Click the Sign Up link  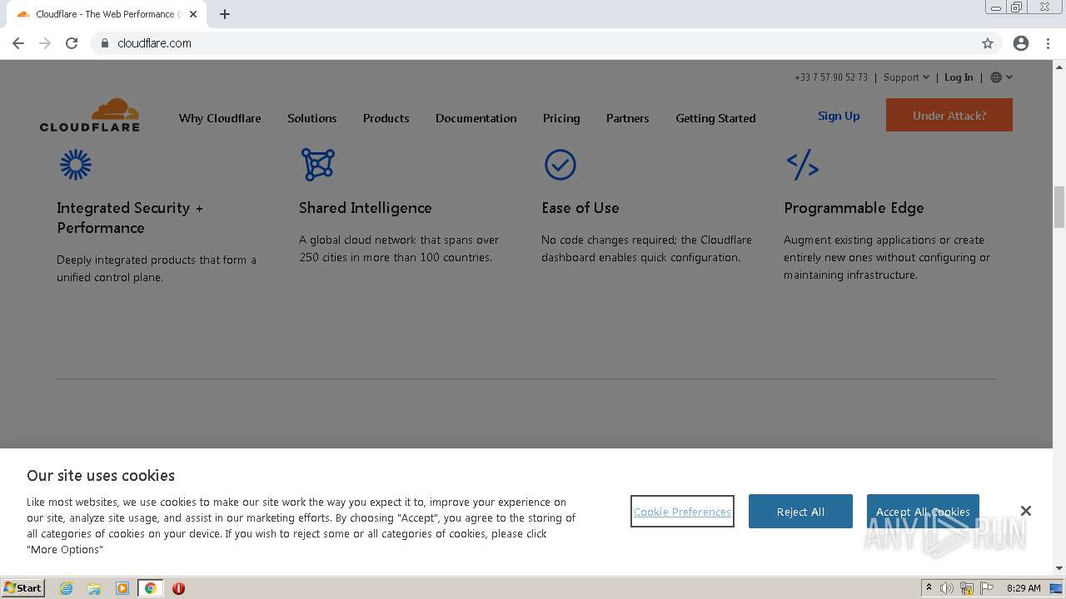839,116
